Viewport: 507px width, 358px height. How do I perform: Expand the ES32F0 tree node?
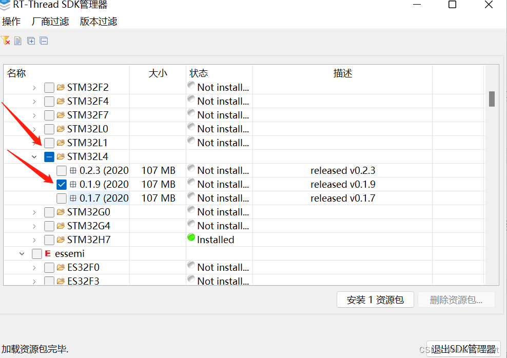[x=34, y=268]
